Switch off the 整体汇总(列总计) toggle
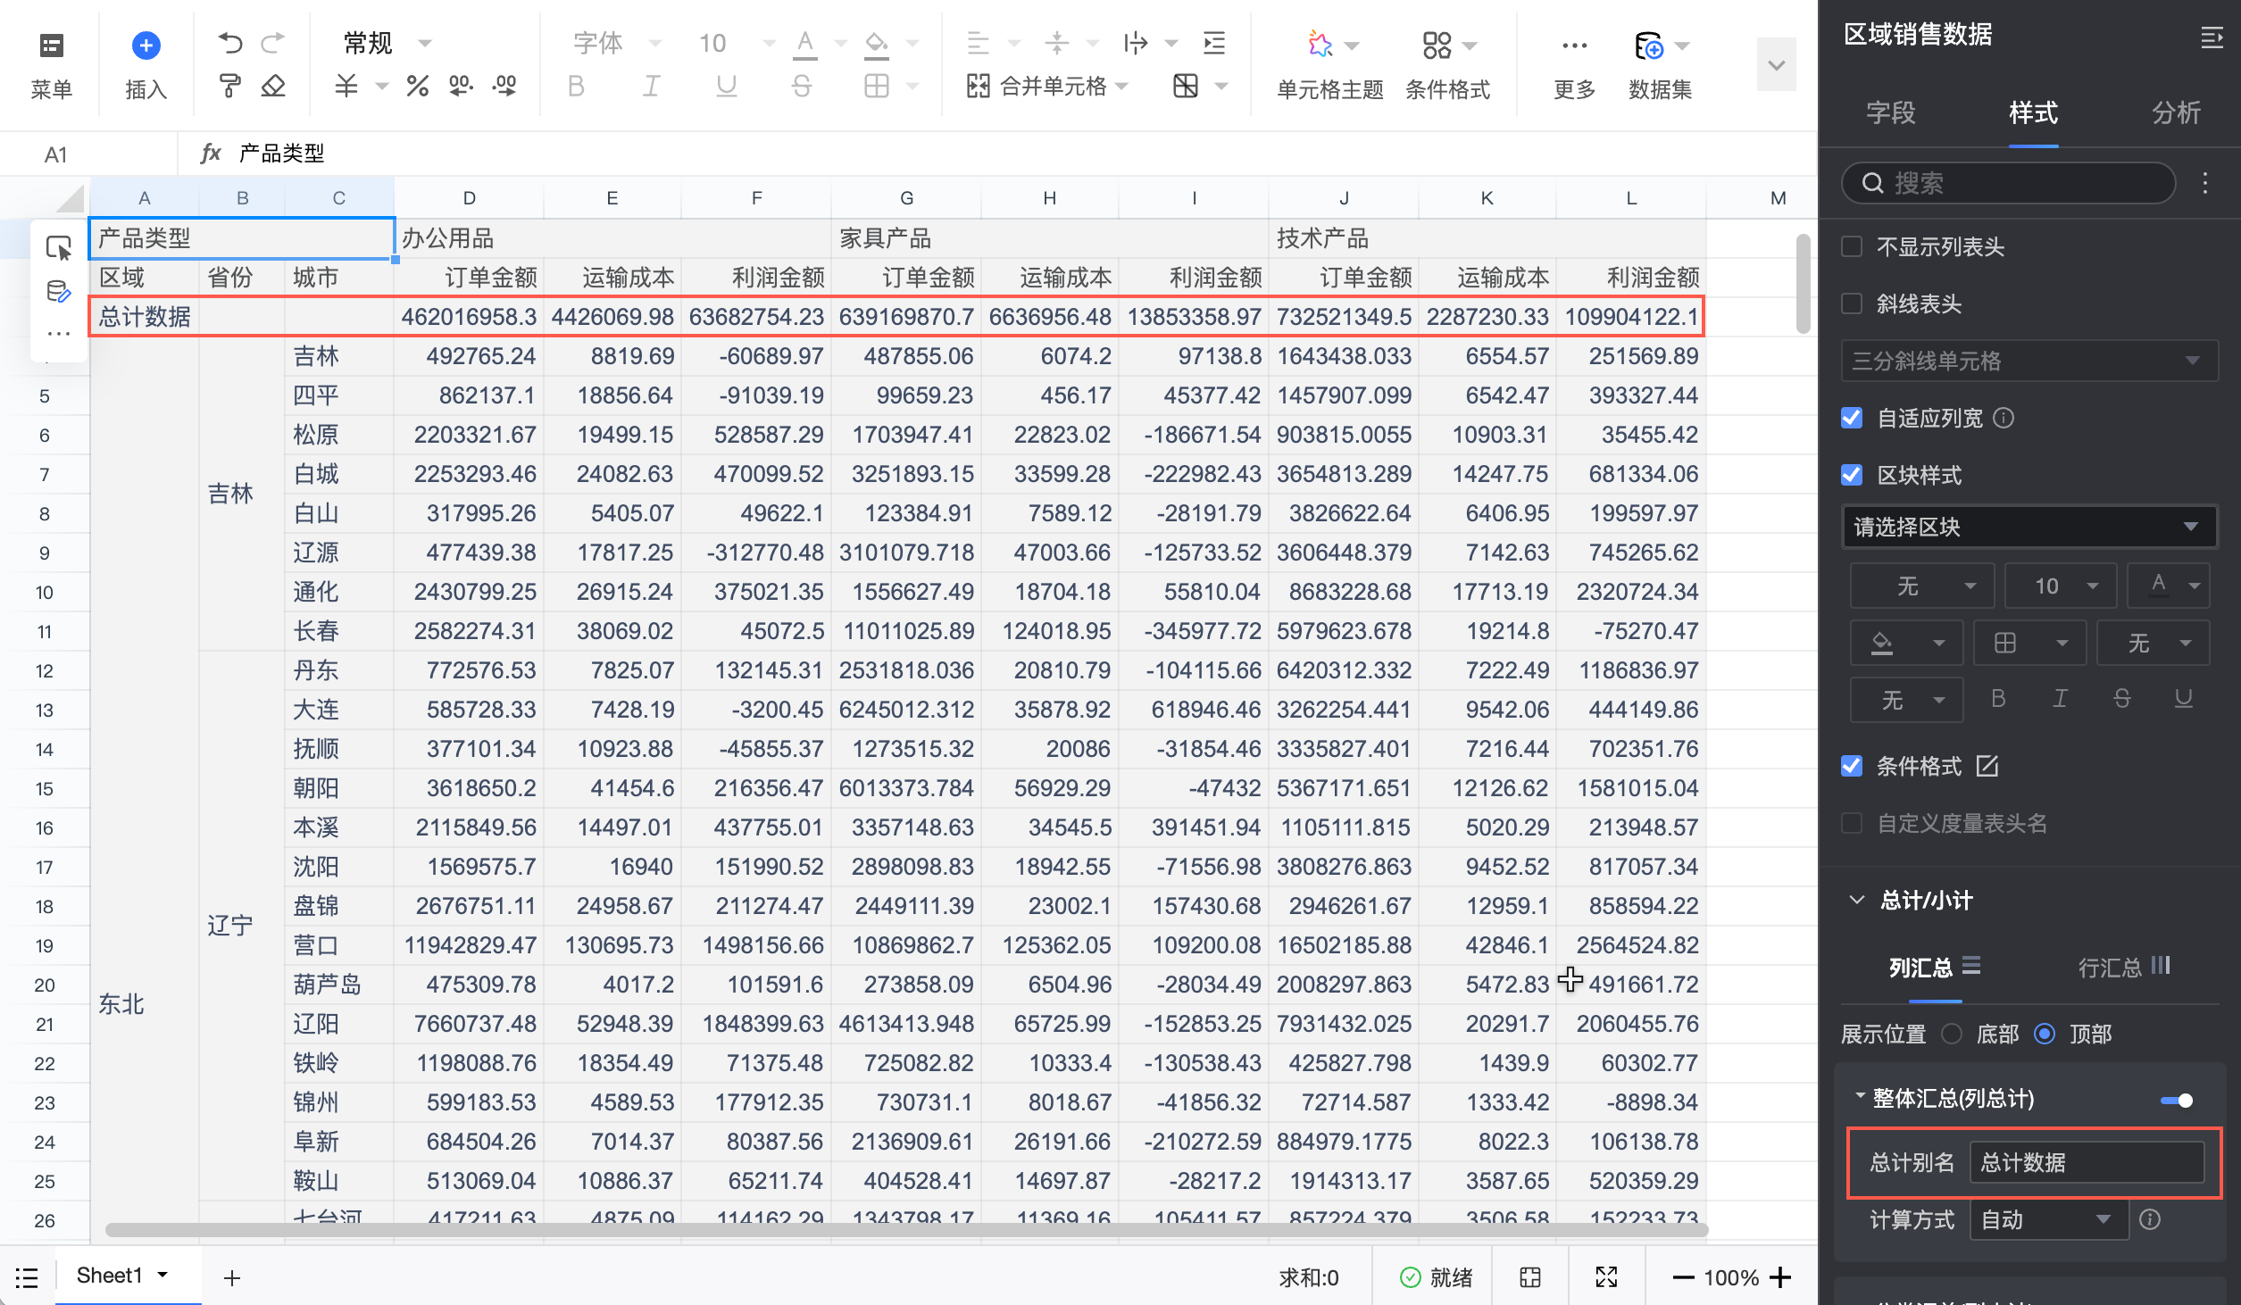2241x1305 pixels. point(2176,1100)
